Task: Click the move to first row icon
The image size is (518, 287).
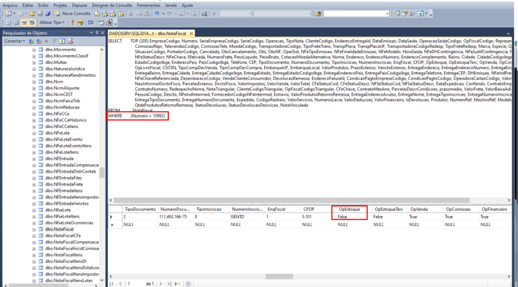Action: coord(111,284)
